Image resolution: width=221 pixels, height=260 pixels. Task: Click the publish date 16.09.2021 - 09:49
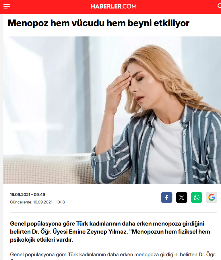[28, 195]
